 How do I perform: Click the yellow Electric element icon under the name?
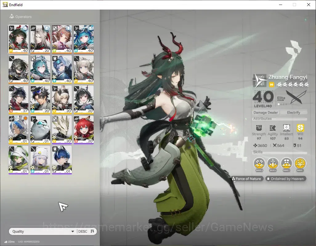(x=271, y=85)
